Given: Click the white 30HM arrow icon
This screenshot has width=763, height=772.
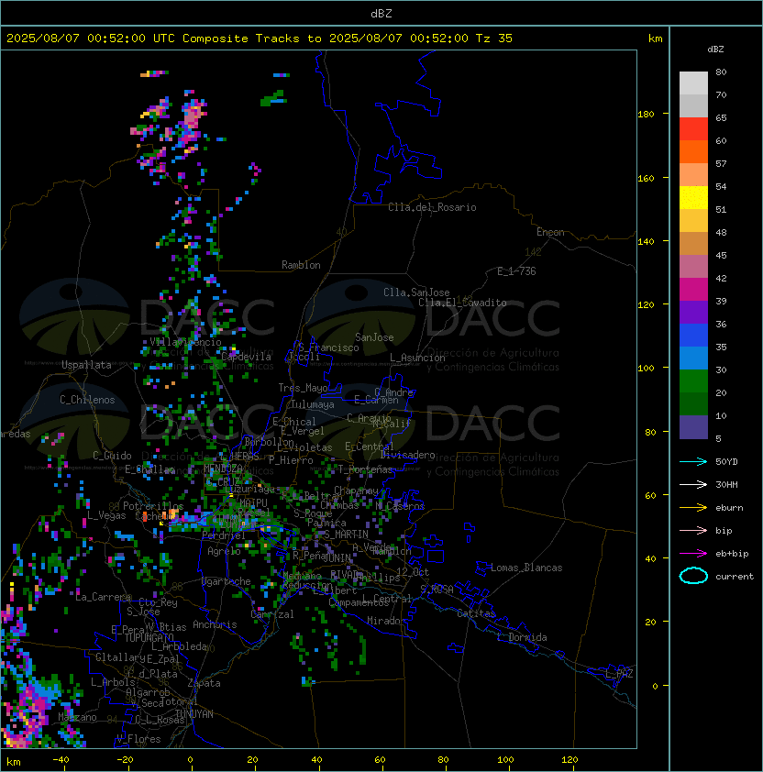Looking at the screenshot, I should tap(693, 484).
